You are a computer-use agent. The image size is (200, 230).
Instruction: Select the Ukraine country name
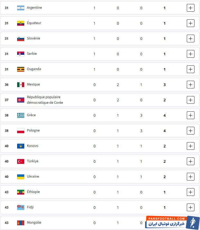[33, 177]
